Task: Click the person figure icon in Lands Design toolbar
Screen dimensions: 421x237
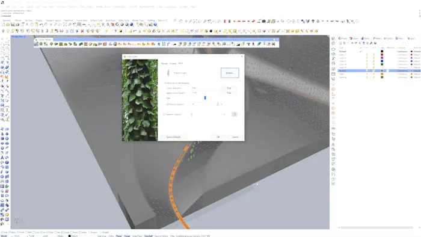Action: point(253,44)
